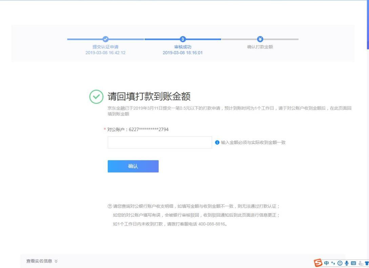
Task: Toggle full-width punctuation in input toolbar
Action: (x=333, y=263)
